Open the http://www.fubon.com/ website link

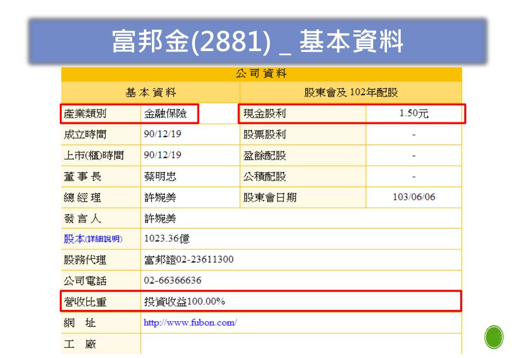190,323
